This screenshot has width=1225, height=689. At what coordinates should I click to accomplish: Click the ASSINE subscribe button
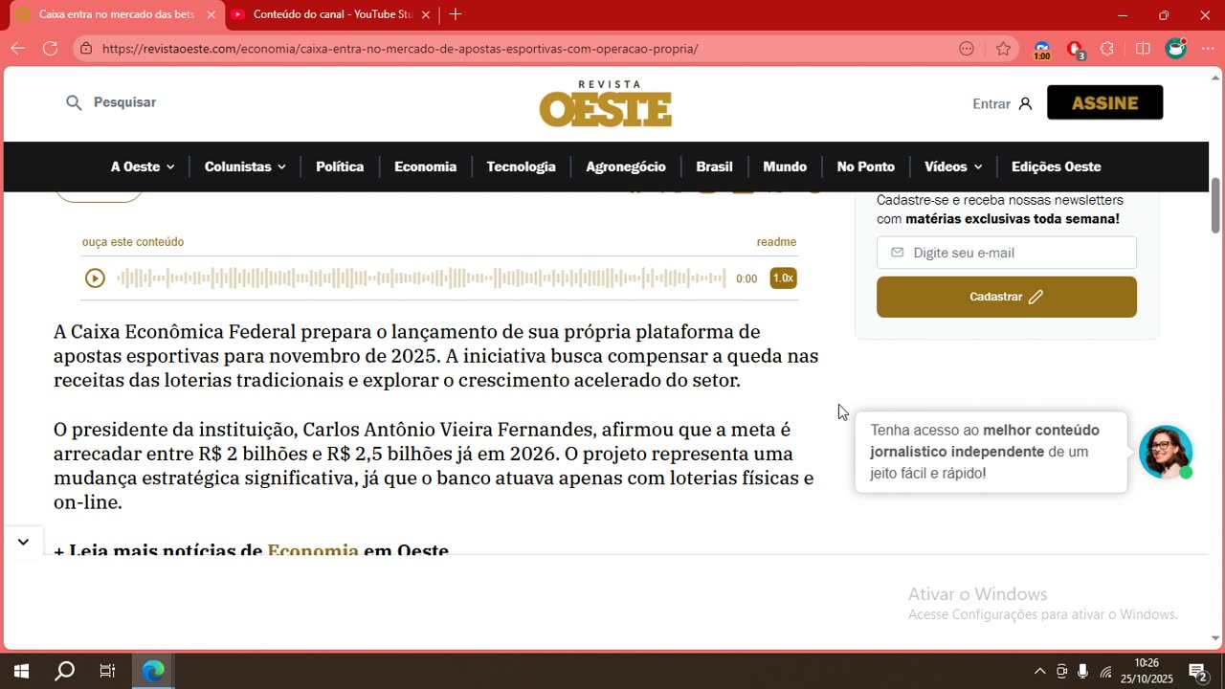1105,102
